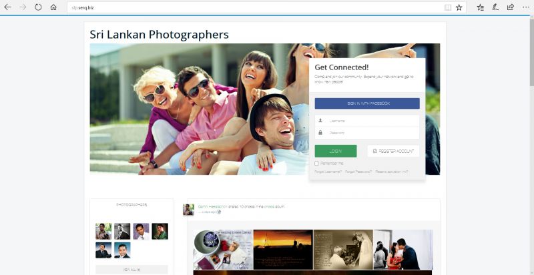The image size is (534, 275).
Task: Open the black-and-white photographer thumbnail
Action: pos(122,232)
